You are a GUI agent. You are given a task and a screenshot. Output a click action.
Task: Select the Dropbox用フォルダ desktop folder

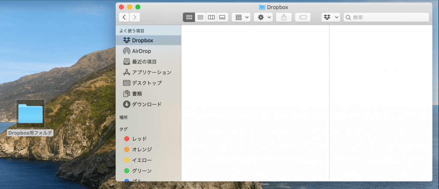30,114
